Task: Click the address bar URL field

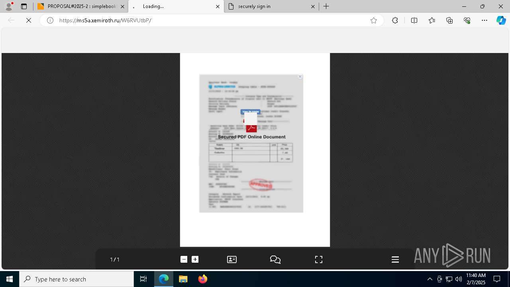Action: 211,20
